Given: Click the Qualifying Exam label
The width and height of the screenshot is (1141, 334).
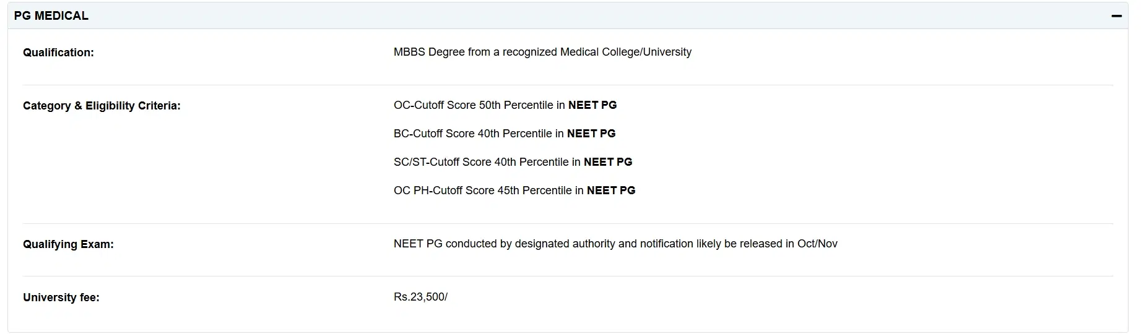Looking at the screenshot, I should coord(68,244).
